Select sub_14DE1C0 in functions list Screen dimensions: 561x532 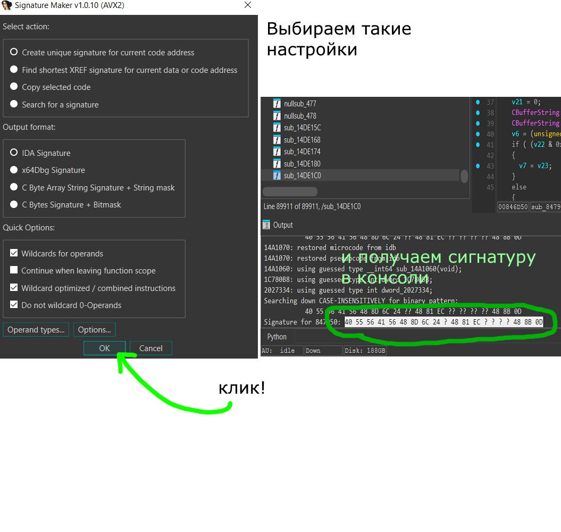coord(303,176)
